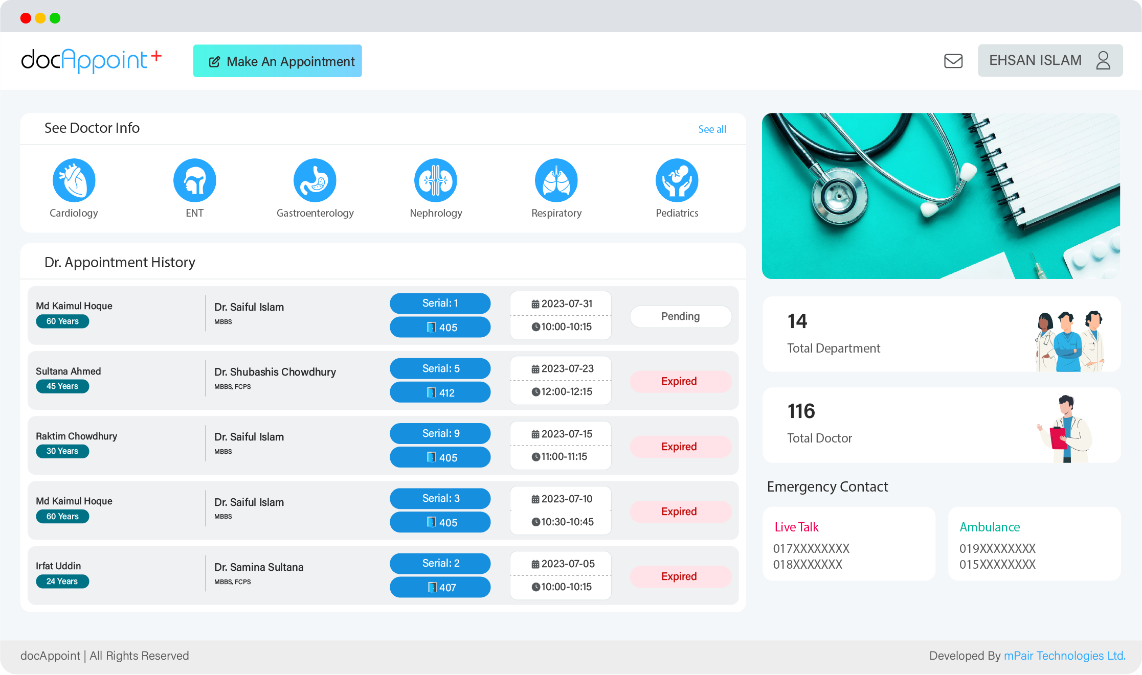Click Make An Appointment button
The width and height of the screenshot is (1142, 675).
click(x=277, y=61)
